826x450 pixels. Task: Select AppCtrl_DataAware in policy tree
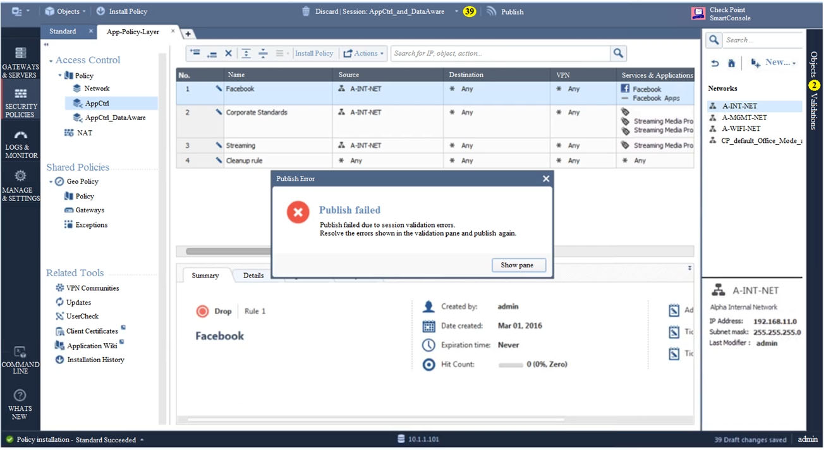[115, 118]
